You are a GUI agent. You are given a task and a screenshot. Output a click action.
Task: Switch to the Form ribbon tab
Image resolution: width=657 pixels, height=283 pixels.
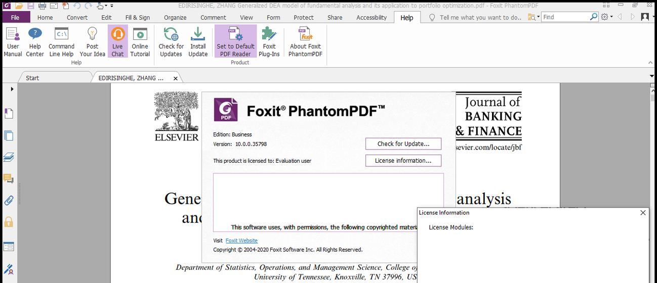tap(273, 17)
